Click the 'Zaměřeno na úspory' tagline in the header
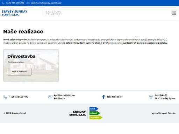179x134 pixels. click(53, 13)
